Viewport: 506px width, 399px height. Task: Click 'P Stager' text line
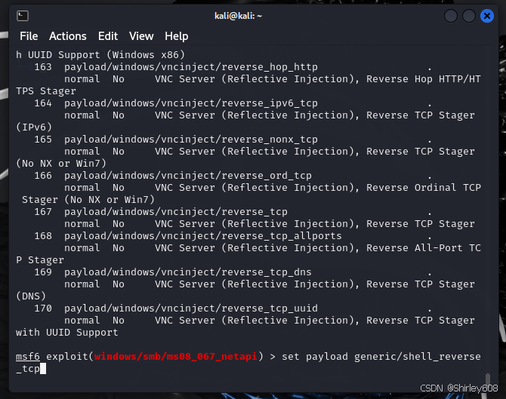40,260
